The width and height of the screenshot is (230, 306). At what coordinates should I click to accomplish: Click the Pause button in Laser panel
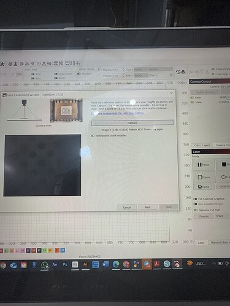[x=204, y=165]
